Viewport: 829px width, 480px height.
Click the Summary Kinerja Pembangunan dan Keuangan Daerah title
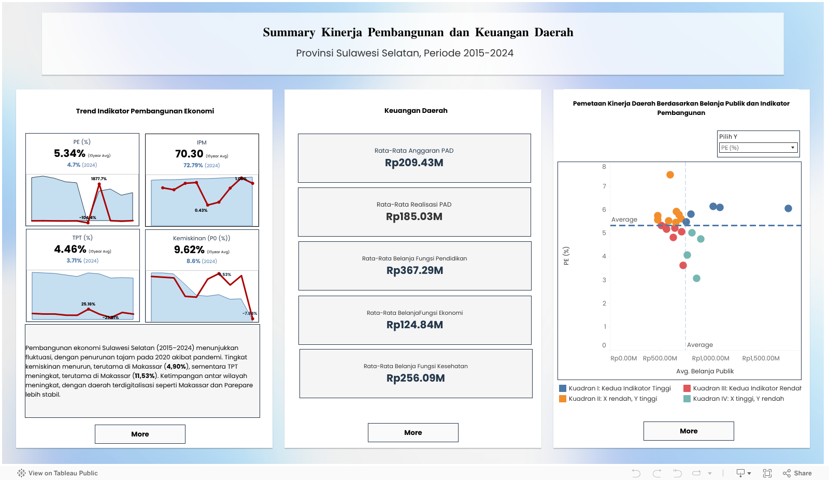tap(418, 32)
